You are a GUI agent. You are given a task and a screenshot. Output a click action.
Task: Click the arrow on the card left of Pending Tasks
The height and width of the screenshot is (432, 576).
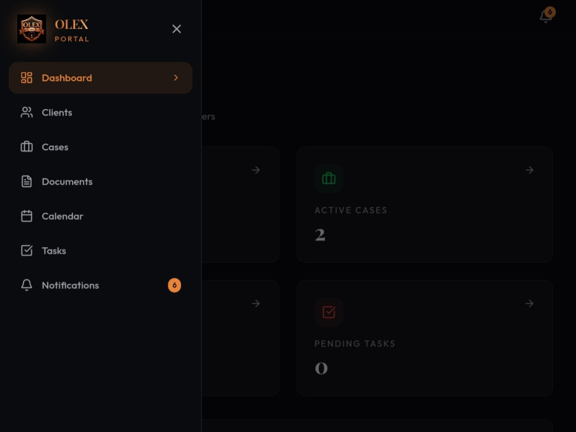pos(256,304)
